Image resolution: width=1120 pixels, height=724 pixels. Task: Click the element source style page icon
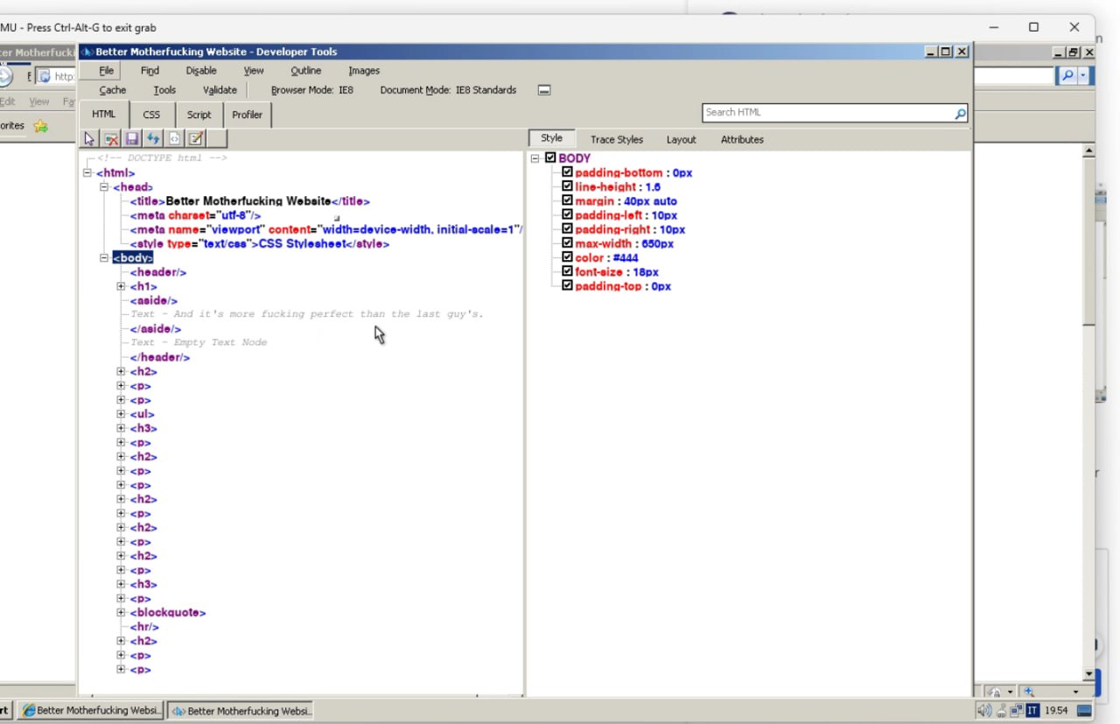tap(174, 138)
